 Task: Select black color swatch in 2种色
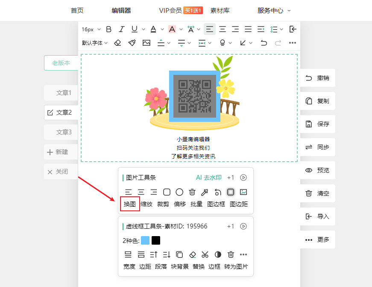156,240
